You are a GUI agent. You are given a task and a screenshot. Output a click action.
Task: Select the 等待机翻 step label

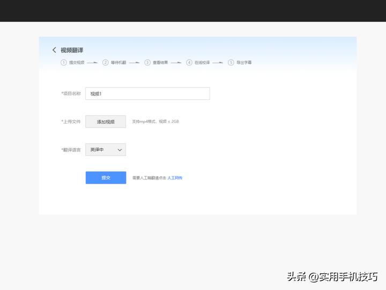[118, 62]
